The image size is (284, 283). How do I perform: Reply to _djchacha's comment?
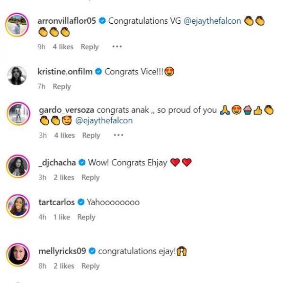[x=90, y=177]
